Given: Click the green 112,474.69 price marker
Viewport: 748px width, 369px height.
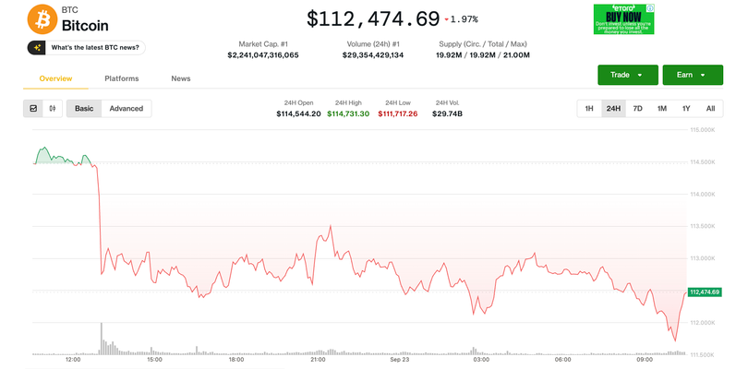Looking at the screenshot, I should (x=705, y=292).
